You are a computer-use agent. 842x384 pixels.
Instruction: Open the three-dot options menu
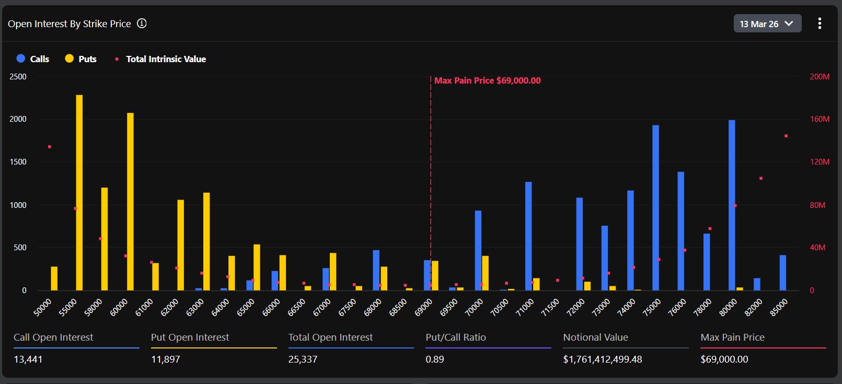pyautogui.click(x=819, y=24)
